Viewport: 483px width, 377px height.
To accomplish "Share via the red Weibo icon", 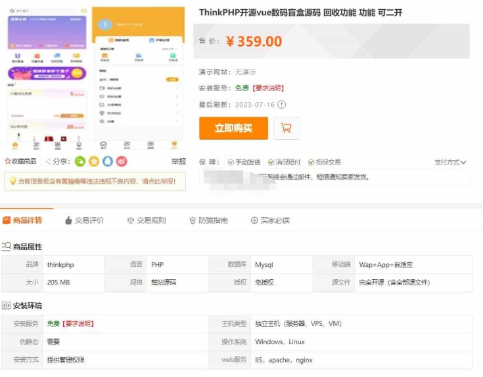I will coord(122,161).
